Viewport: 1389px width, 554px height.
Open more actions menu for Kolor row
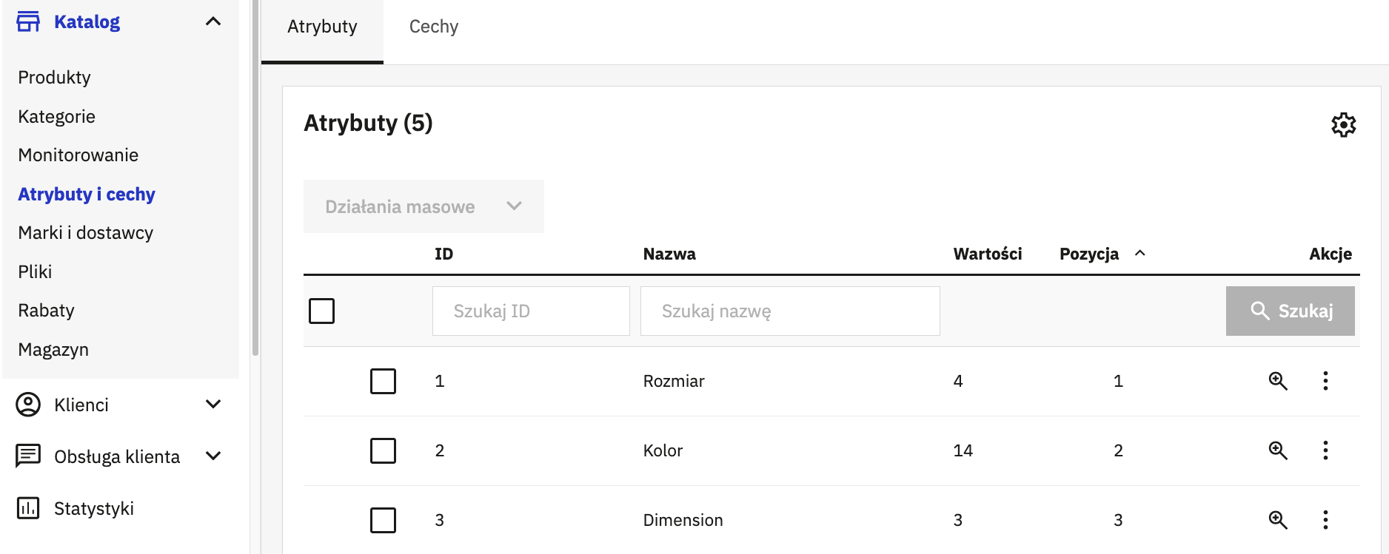click(1325, 450)
